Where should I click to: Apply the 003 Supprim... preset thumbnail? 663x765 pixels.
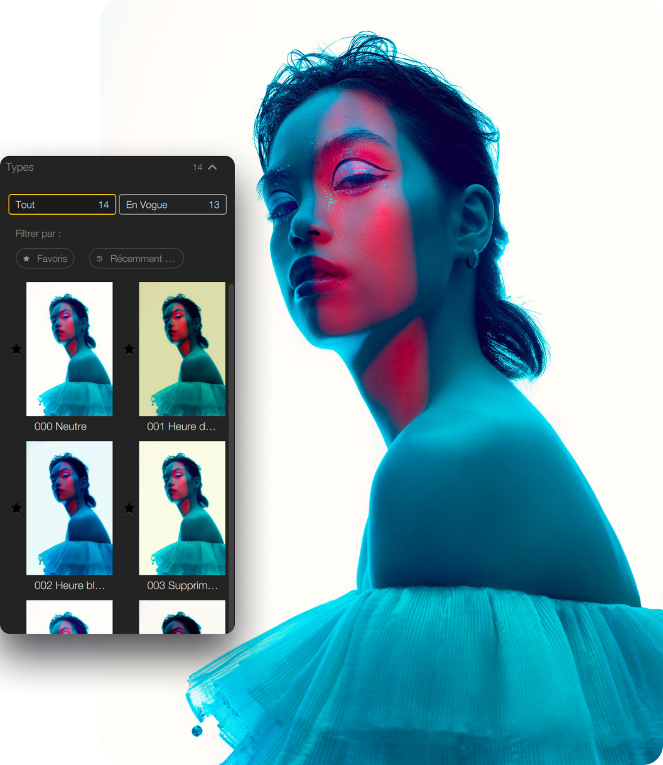pyautogui.click(x=182, y=508)
